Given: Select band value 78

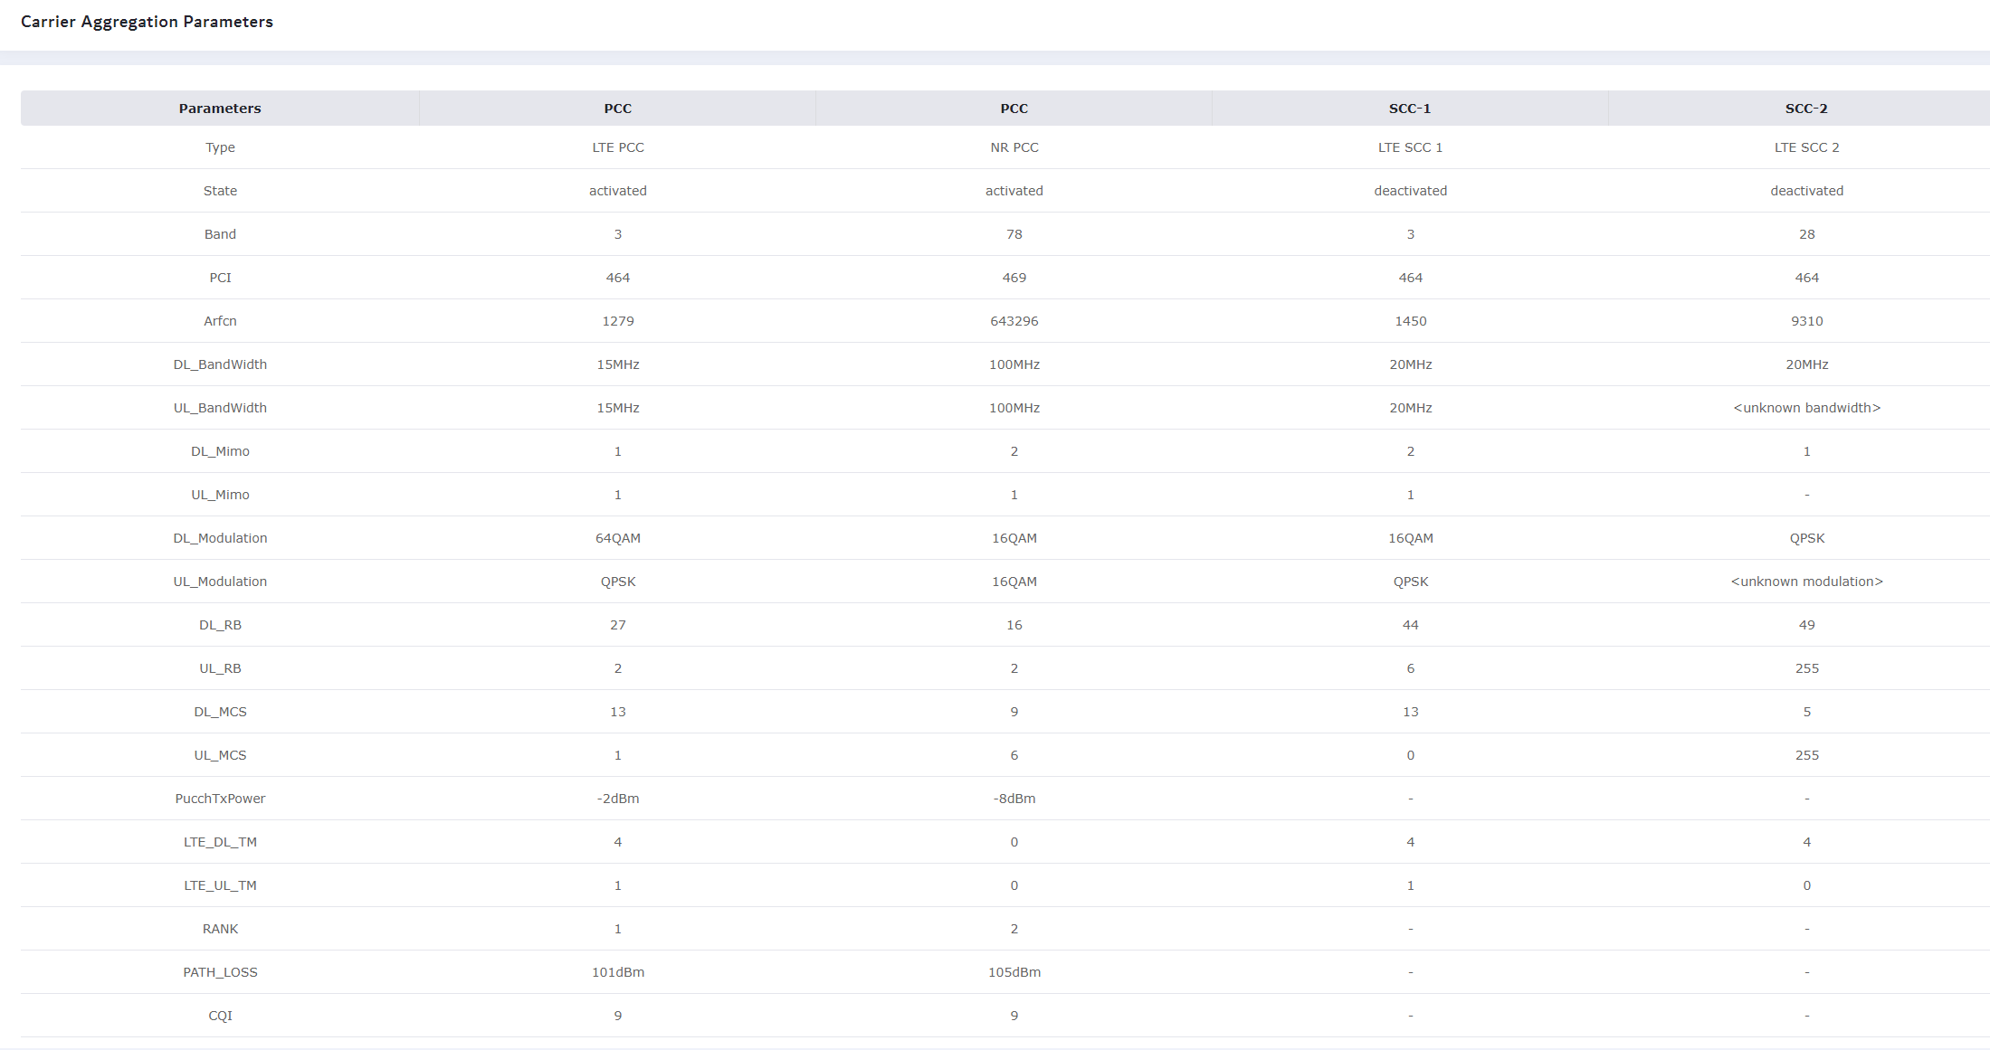Looking at the screenshot, I should (1014, 234).
